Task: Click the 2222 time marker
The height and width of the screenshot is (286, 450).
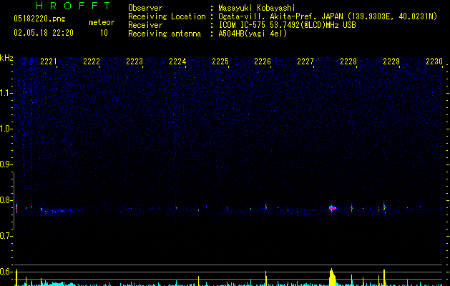Action: pos(92,61)
